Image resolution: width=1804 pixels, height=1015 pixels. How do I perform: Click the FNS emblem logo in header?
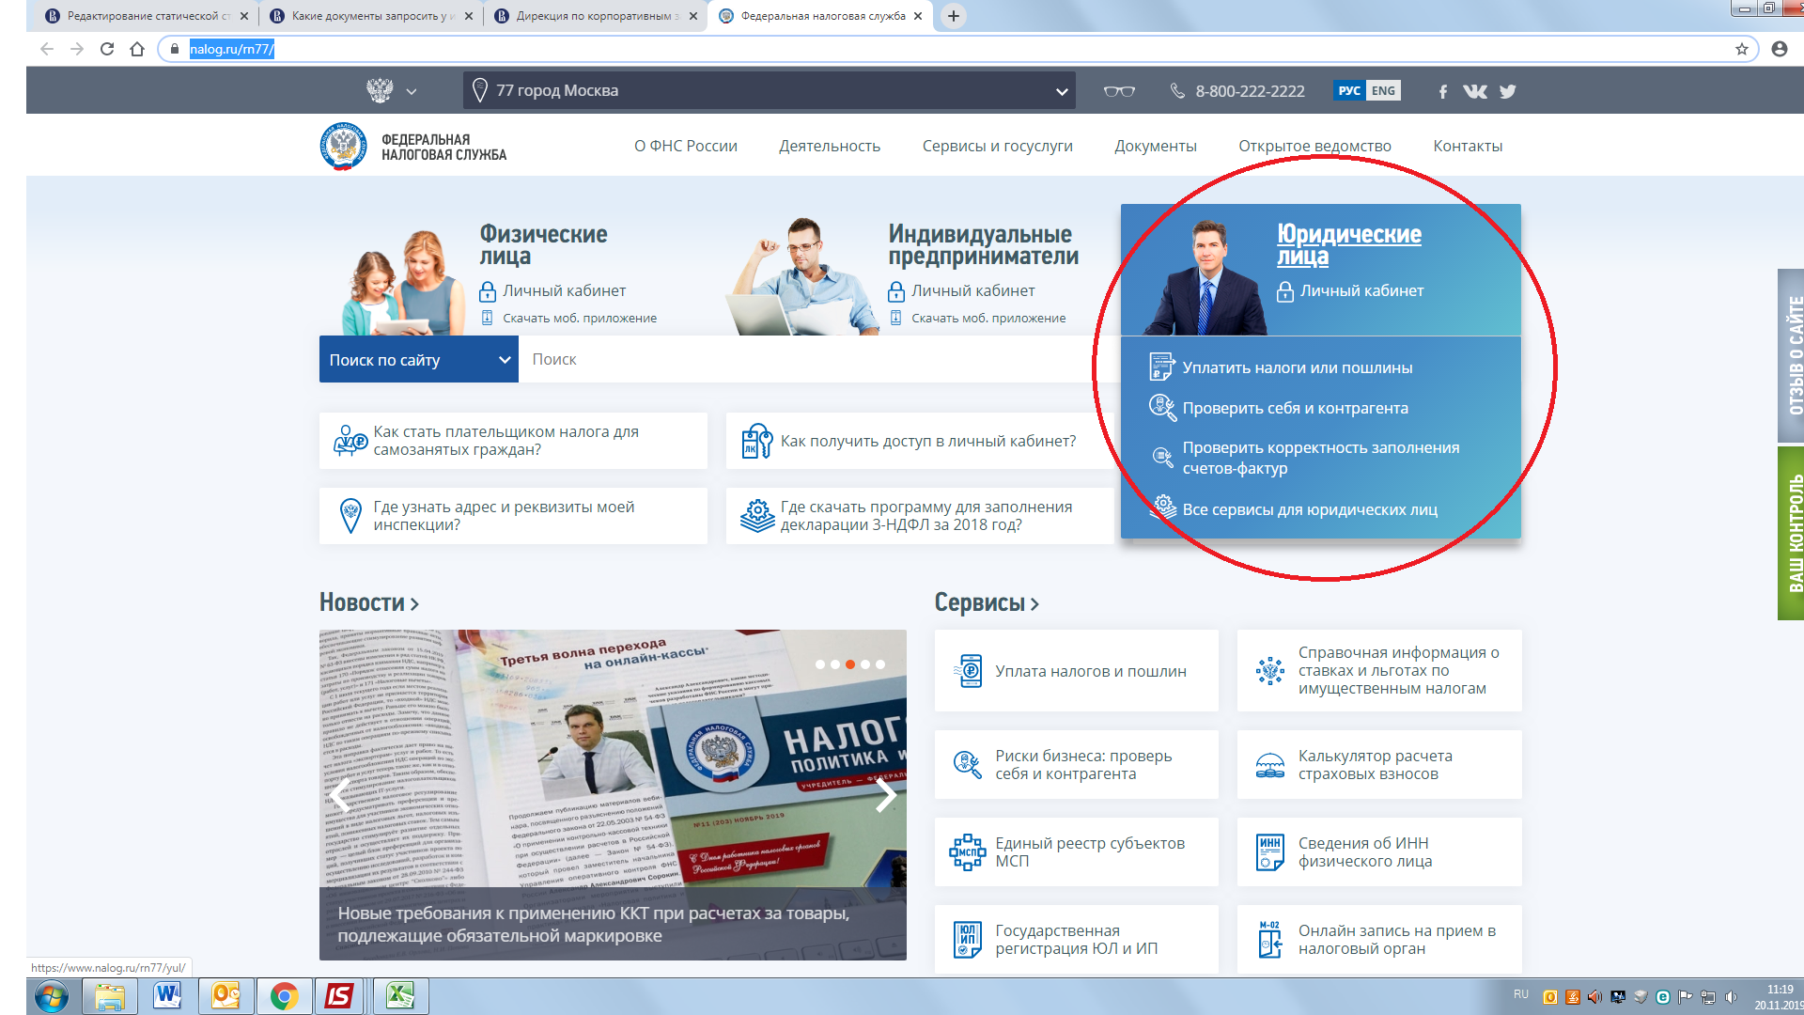coord(344,146)
